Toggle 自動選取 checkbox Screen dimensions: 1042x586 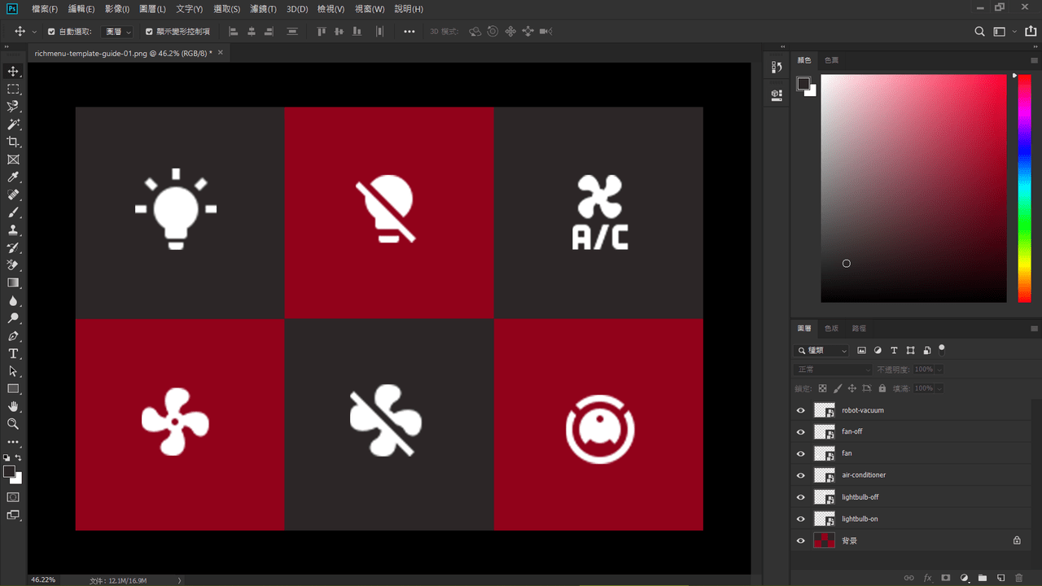tap(51, 32)
